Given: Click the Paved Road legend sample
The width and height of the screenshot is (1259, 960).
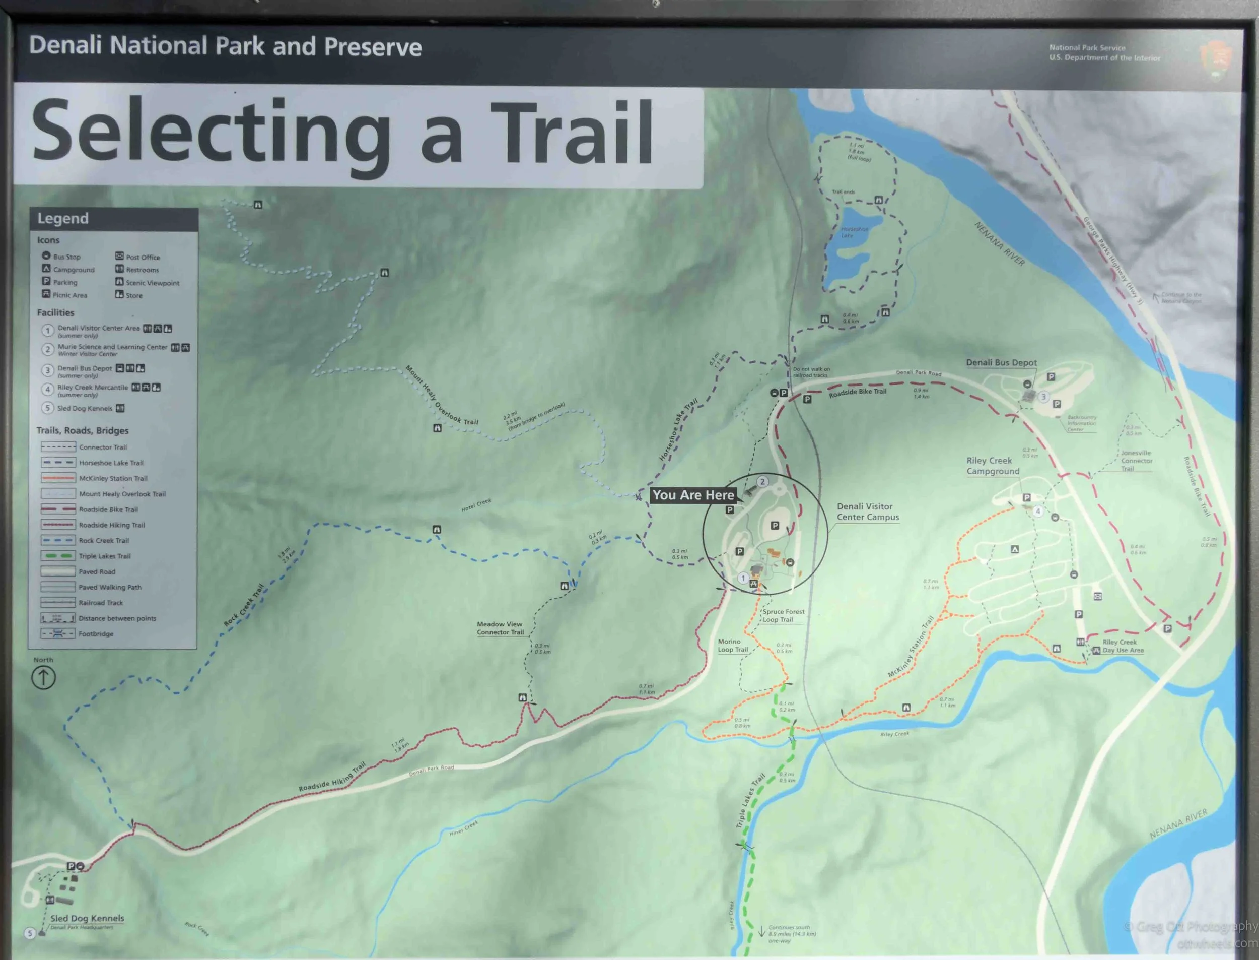Looking at the screenshot, I should tap(58, 571).
